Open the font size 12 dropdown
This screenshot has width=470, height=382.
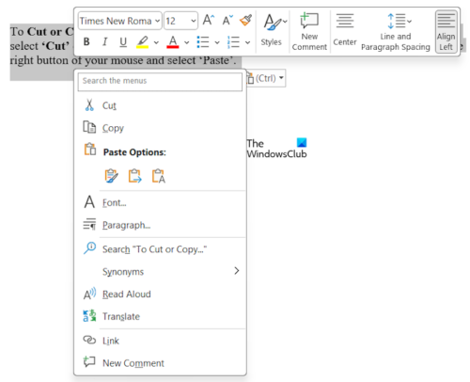coord(180,21)
